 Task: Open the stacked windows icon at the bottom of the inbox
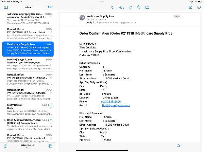50,146
